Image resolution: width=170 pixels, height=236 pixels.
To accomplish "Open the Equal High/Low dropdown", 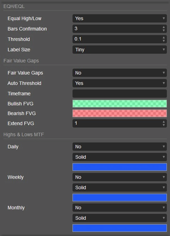I will point(120,18).
